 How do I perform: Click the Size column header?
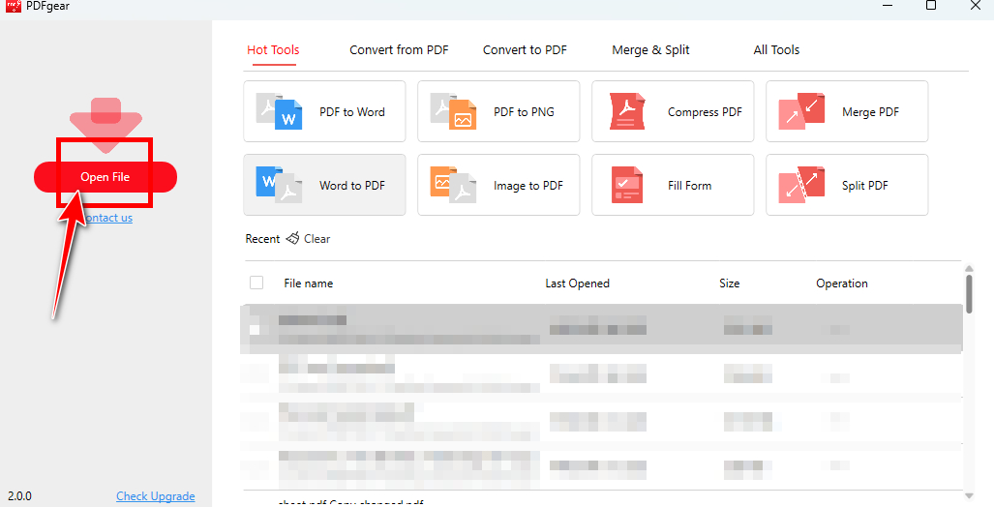pyautogui.click(x=729, y=283)
